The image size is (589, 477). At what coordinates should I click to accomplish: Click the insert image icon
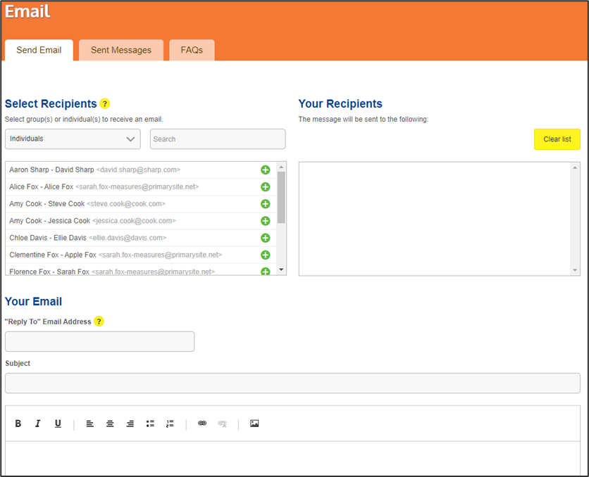click(254, 424)
